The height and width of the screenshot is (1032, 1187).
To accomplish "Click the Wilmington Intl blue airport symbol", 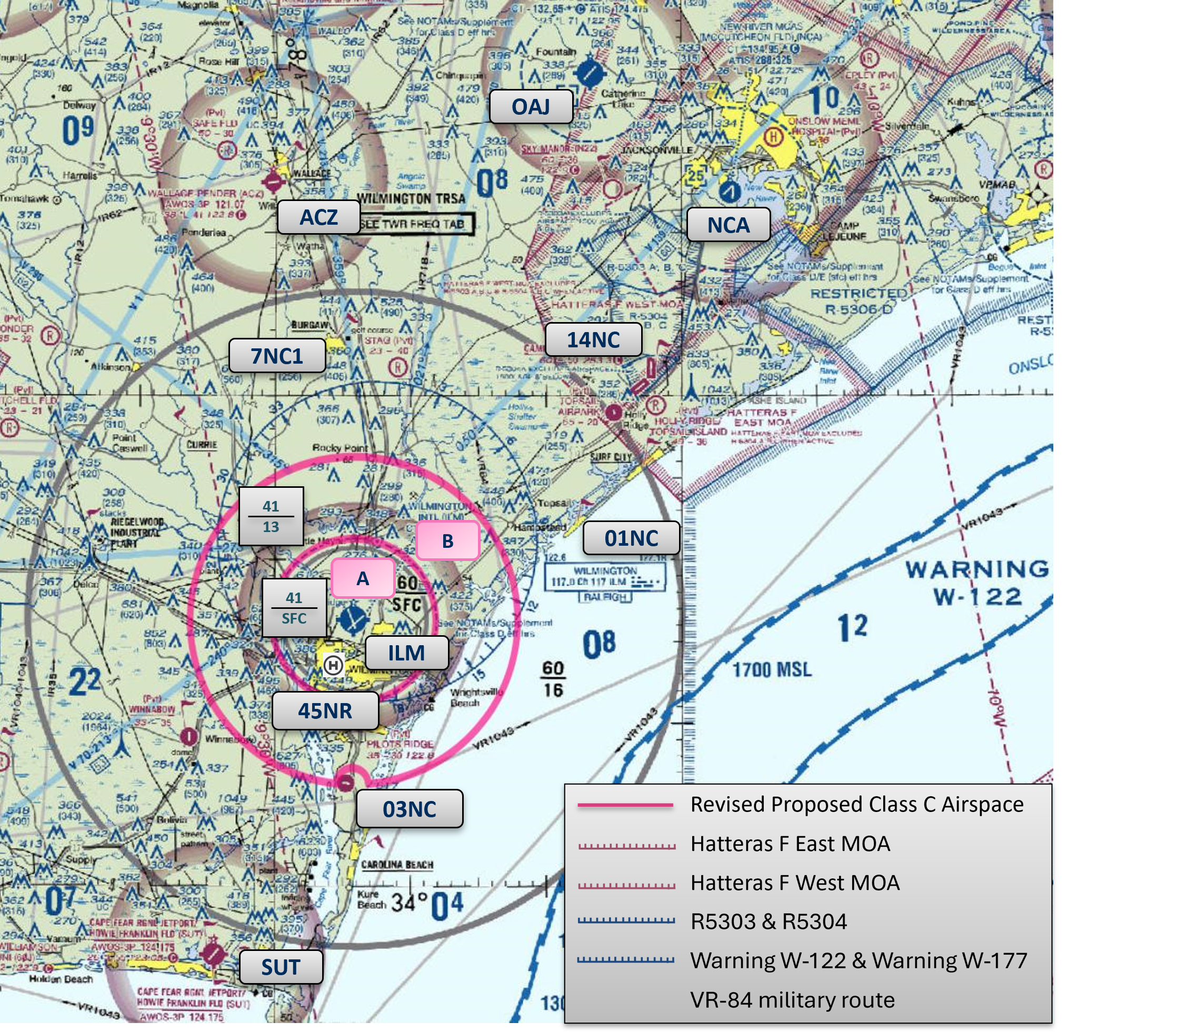I will 353,619.
